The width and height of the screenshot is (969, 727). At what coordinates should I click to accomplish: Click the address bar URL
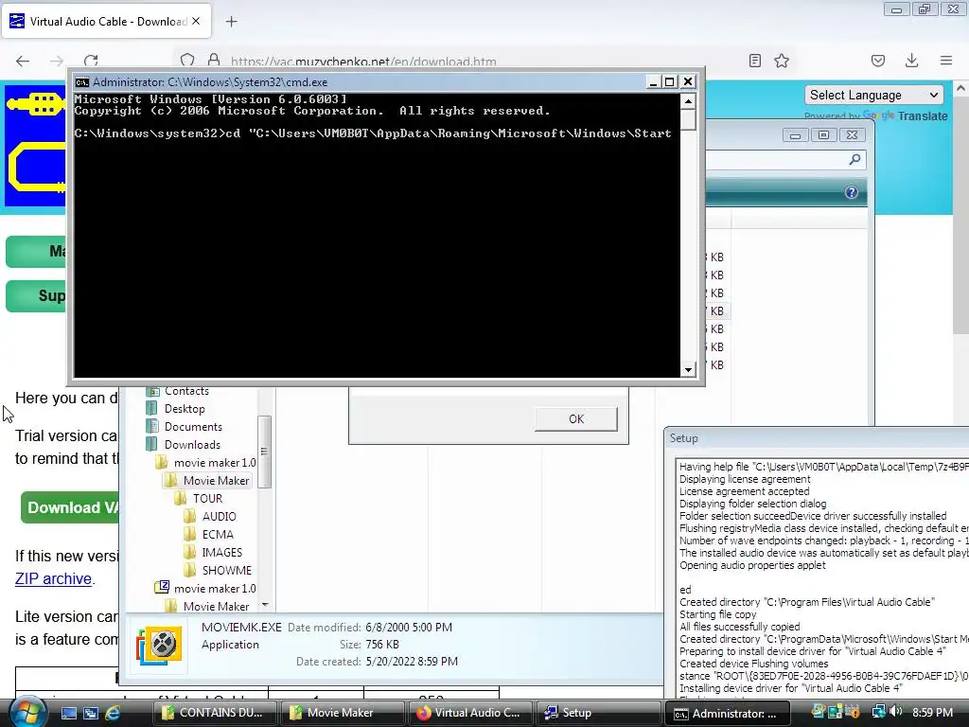coord(363,62)
